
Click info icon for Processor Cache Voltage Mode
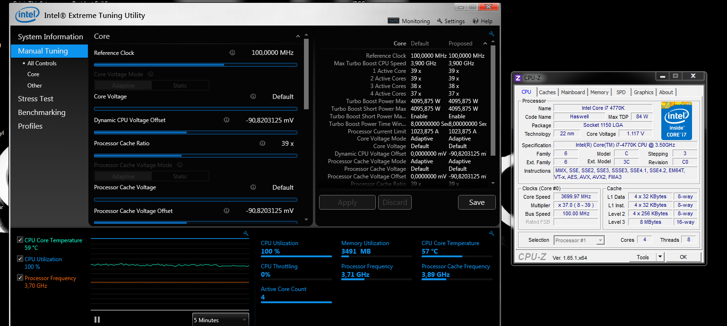[180, 165]
